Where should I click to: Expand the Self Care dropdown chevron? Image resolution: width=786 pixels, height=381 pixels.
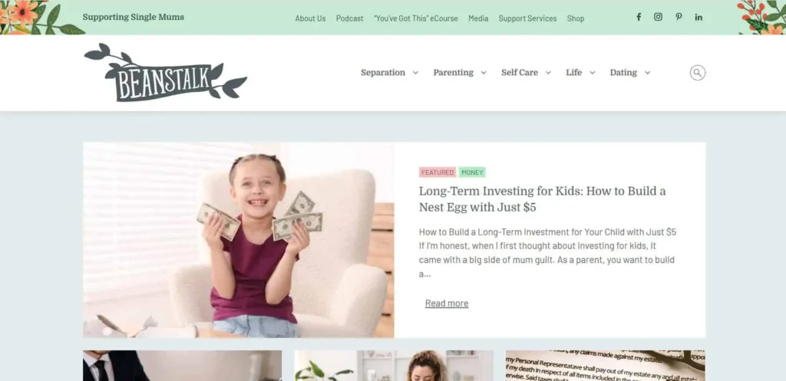[548, 73]
